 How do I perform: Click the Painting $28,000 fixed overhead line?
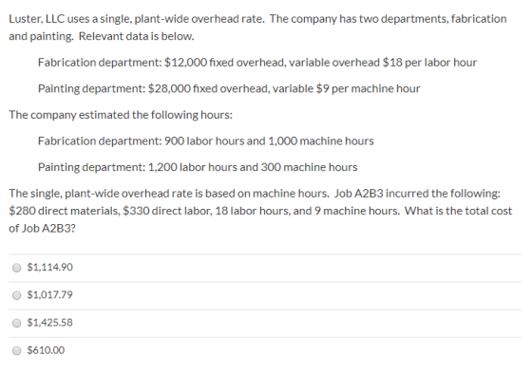(x=229, y=88)
